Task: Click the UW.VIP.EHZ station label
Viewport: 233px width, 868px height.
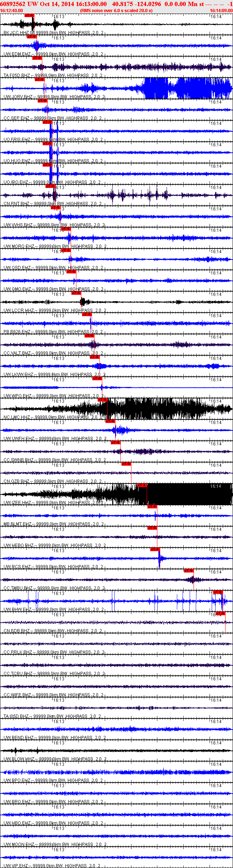Action: coord(16,866)
